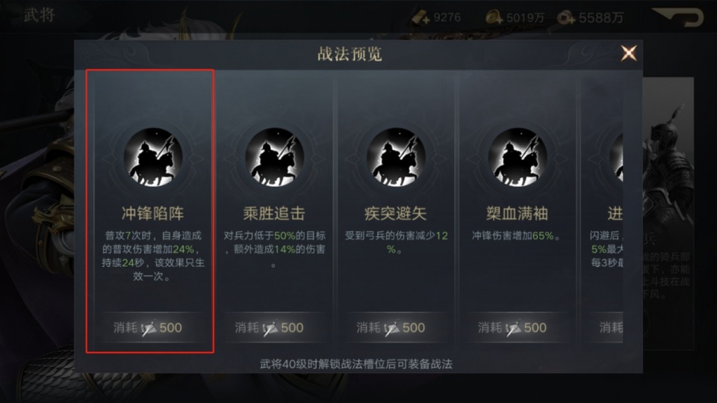This screenshot has height=403, width=717.
Task: Select the 冲锋陷阵 cavalry skill icon
Action: (x=153, y=157)
